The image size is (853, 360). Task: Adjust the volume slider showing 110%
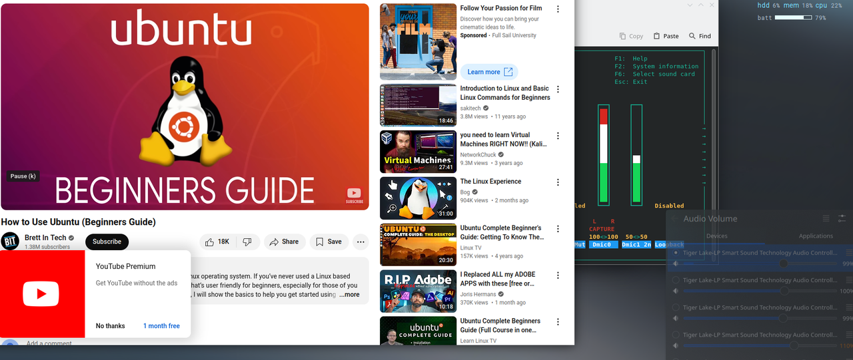coord(760,346)
